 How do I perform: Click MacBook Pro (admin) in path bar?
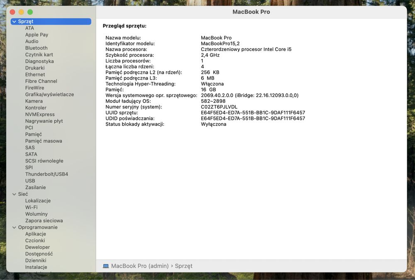coord(140,266)
